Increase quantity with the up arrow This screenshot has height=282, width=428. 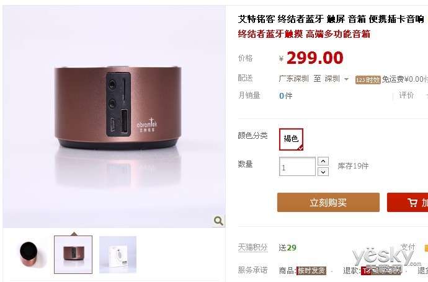coord(323,161)
